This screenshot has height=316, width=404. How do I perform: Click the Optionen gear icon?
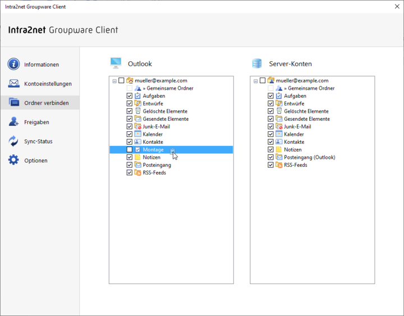pyautogui.click(x=13, y=160)
